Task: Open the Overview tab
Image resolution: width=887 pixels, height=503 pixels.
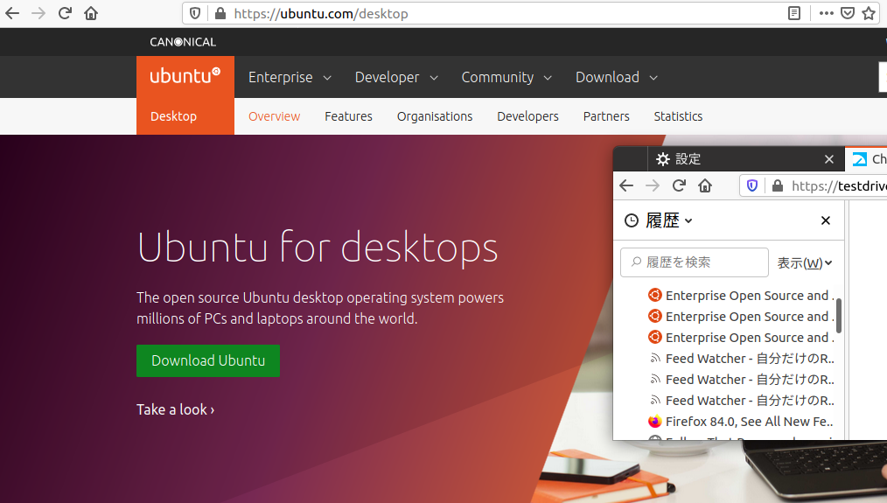Action: 275,116
